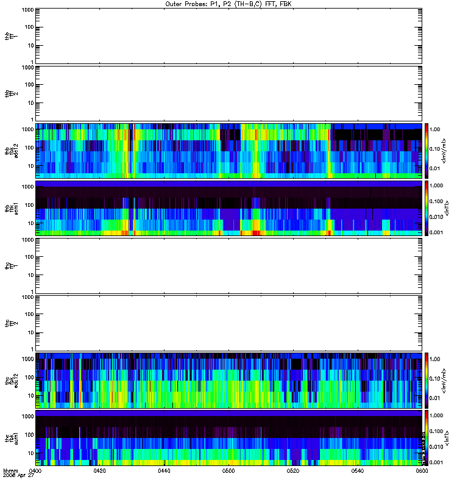Click the 1.00 label on thb edc12 color bar
This screenshot has width=457, height=488.
click(x=434, y=129)
